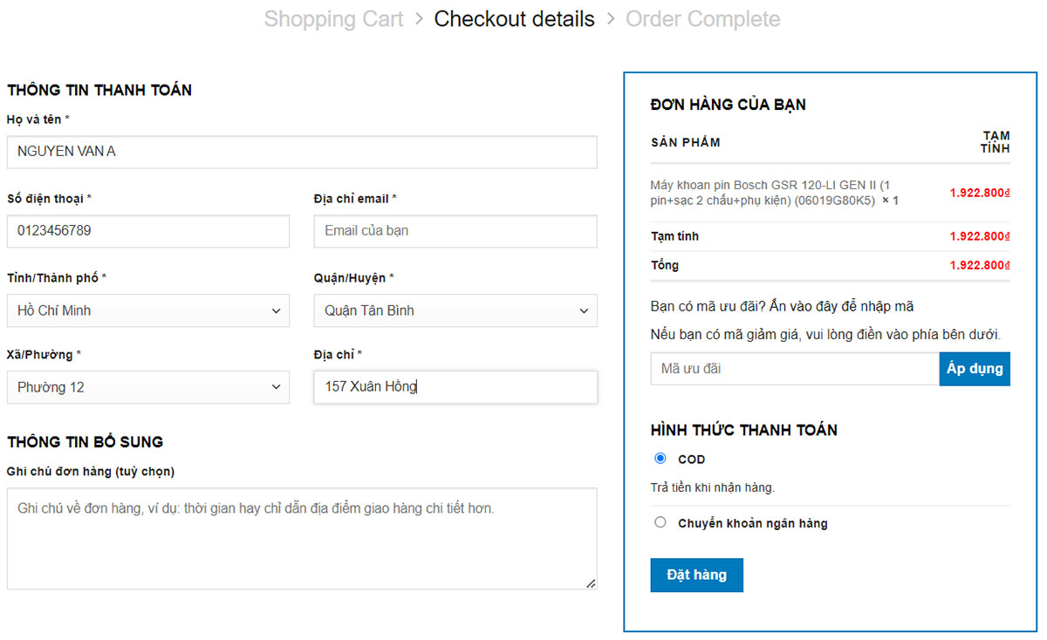Click the notes textarea resize handle
This screenshot has height=640, width=1047.
[591, 583]
